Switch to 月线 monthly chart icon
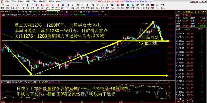Viewport: 207px width, 103px height. 68,6
